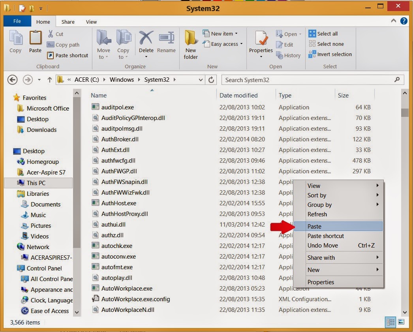Click the Rename icon
Screen dimensions: 413x332
(x=167, y=38)
